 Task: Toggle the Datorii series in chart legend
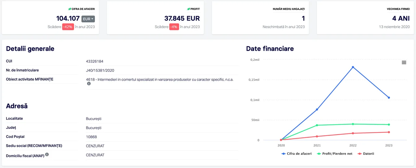(366, 154)
